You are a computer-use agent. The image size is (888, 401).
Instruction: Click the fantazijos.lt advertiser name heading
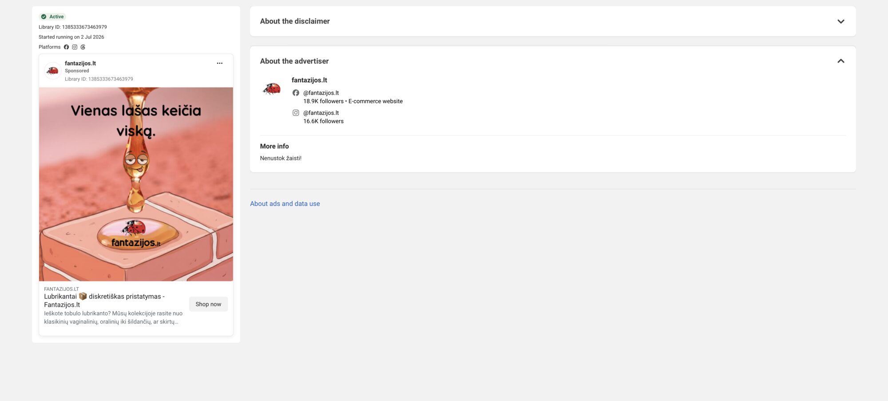click(309, 80)
